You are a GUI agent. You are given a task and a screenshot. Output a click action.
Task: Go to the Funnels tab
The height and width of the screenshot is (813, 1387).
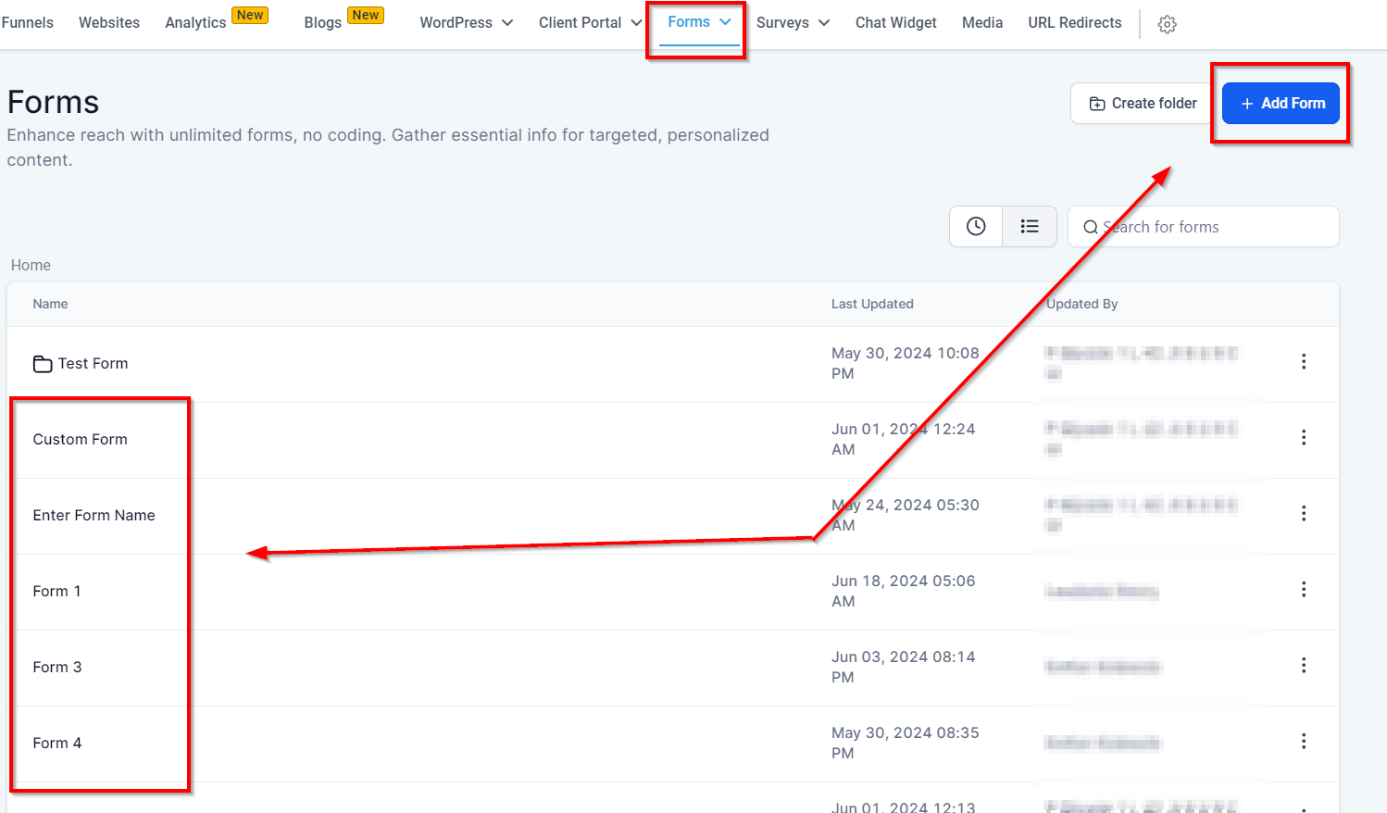pyautogui.click(x=27, y=22)
